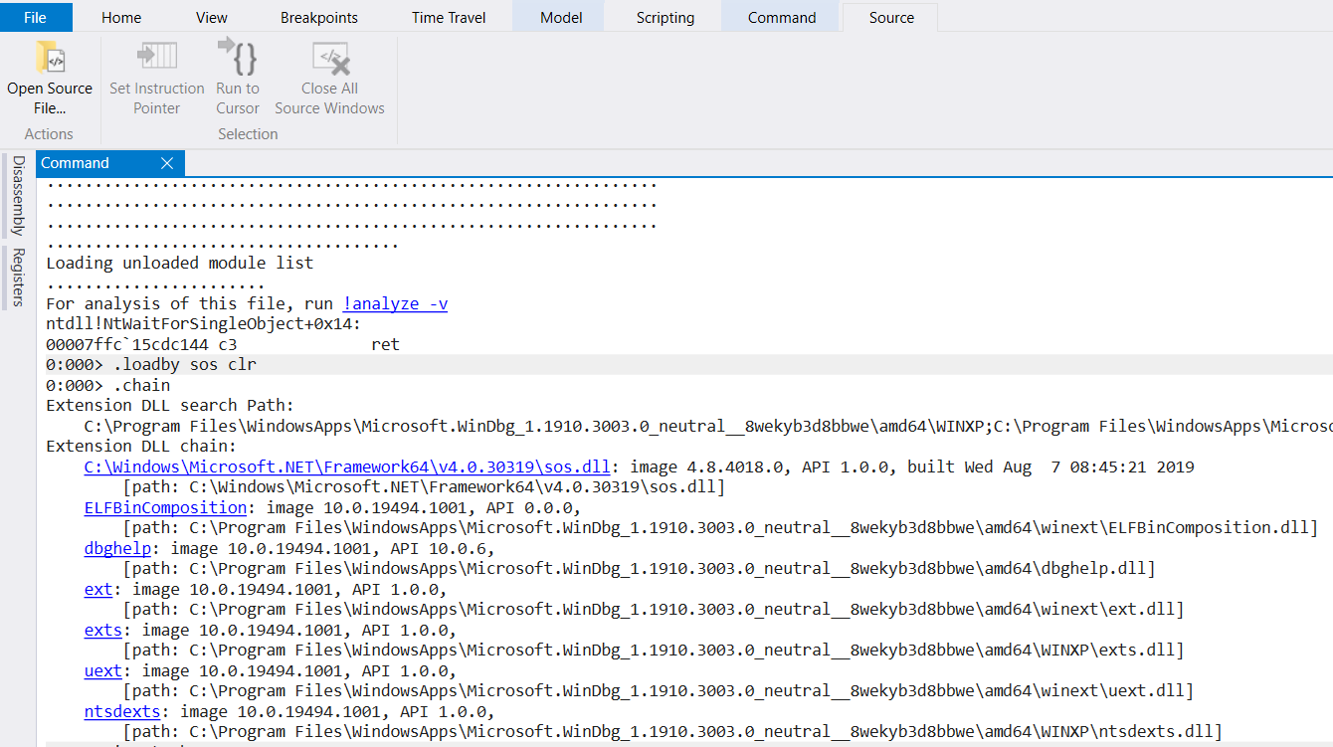Image resolution: width=1333 pixels, height=747 pixels.
Task: Switch to the Model ribbon tab
Action: pos(560,17)
